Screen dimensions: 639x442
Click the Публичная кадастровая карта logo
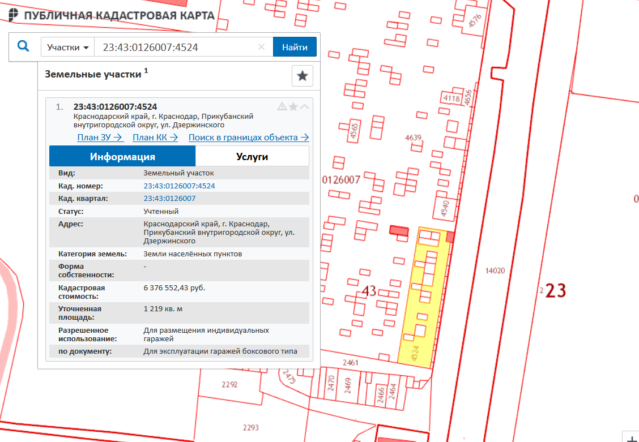click(112, 15)
